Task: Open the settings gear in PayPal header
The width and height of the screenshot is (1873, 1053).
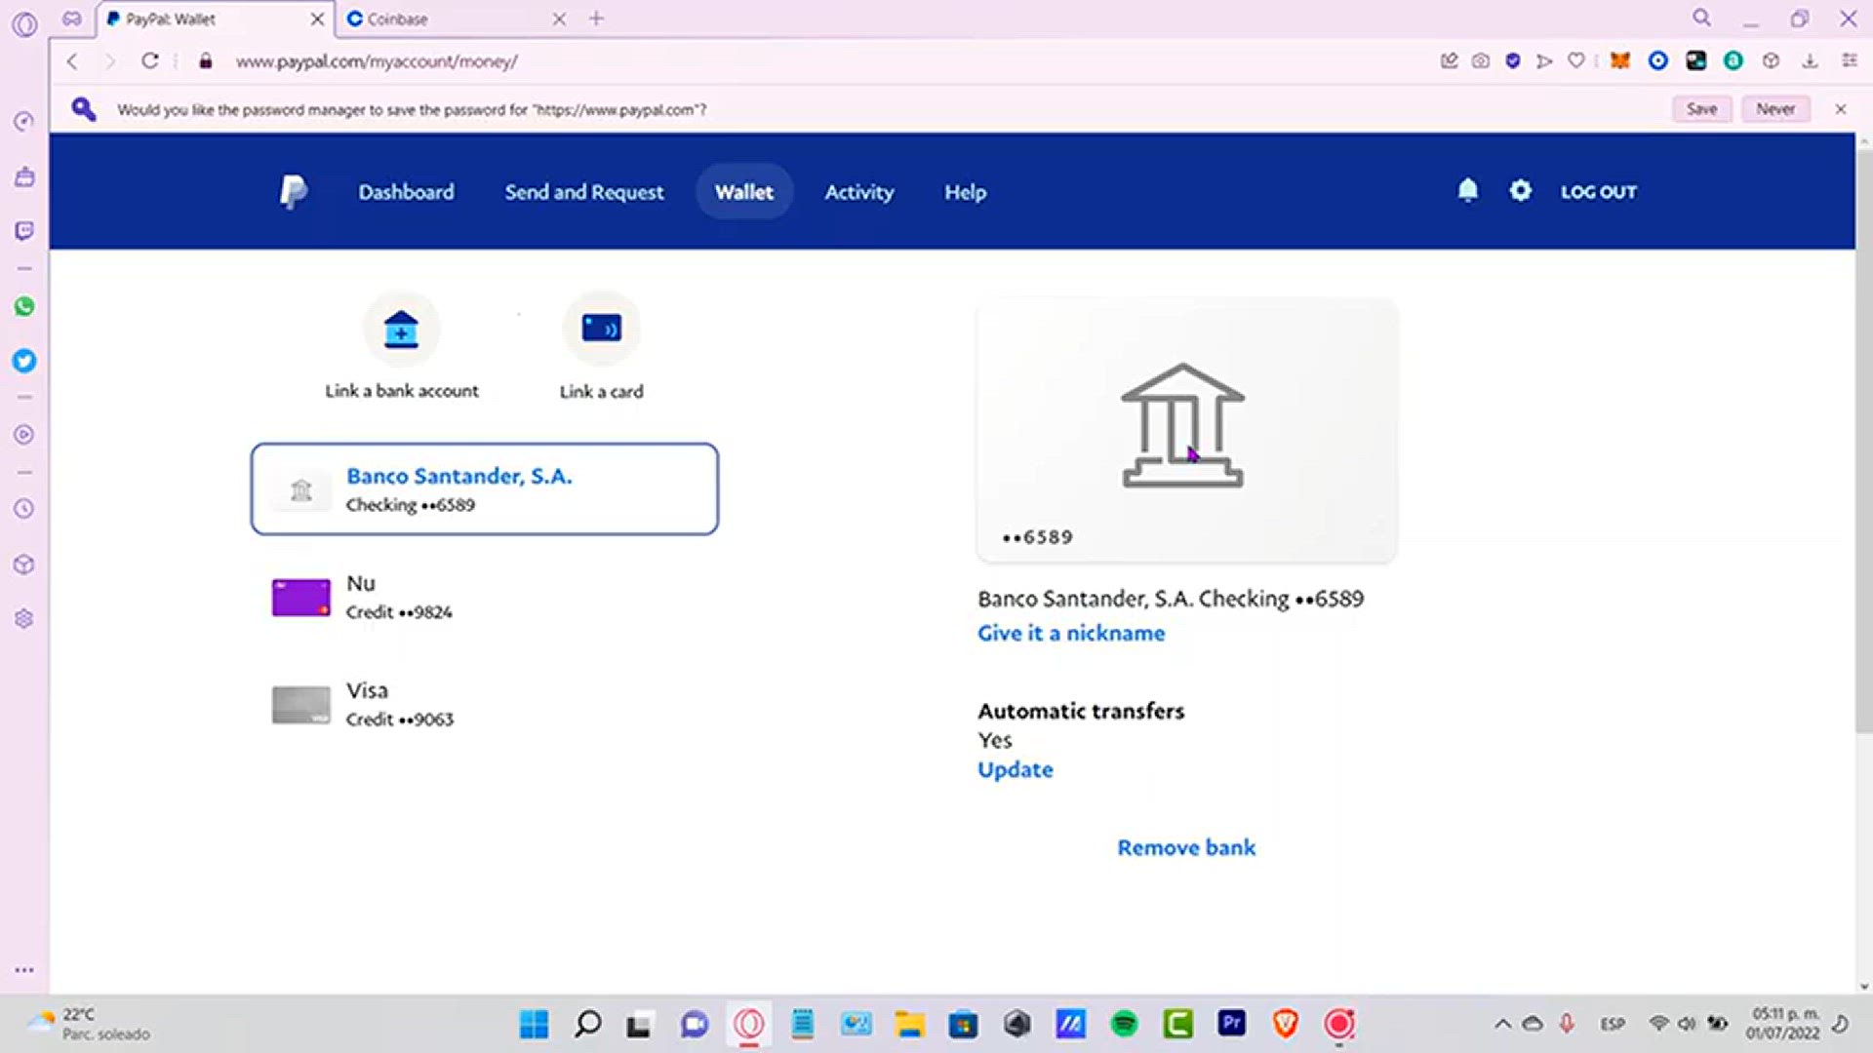Action: coord(1520,191)
